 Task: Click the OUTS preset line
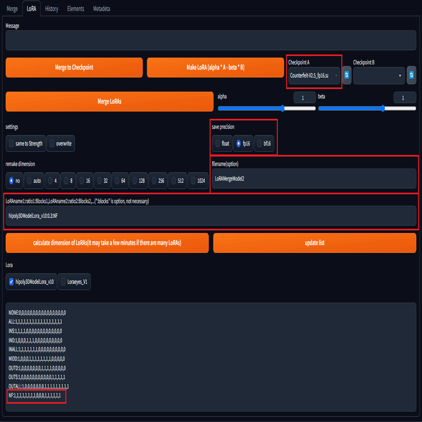coord(37,377)
